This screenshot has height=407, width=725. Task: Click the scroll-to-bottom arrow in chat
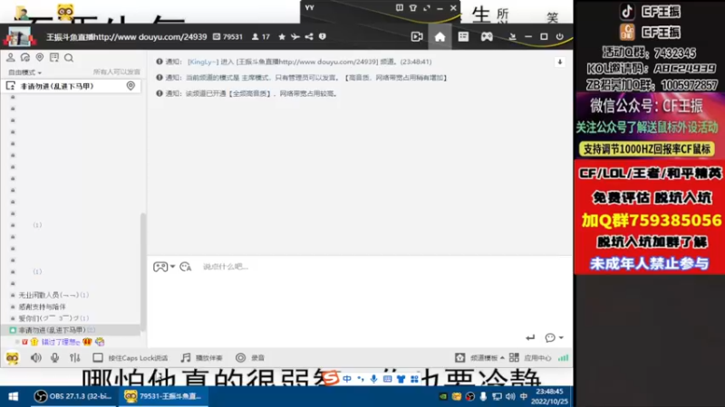click(x=559, y=62)
